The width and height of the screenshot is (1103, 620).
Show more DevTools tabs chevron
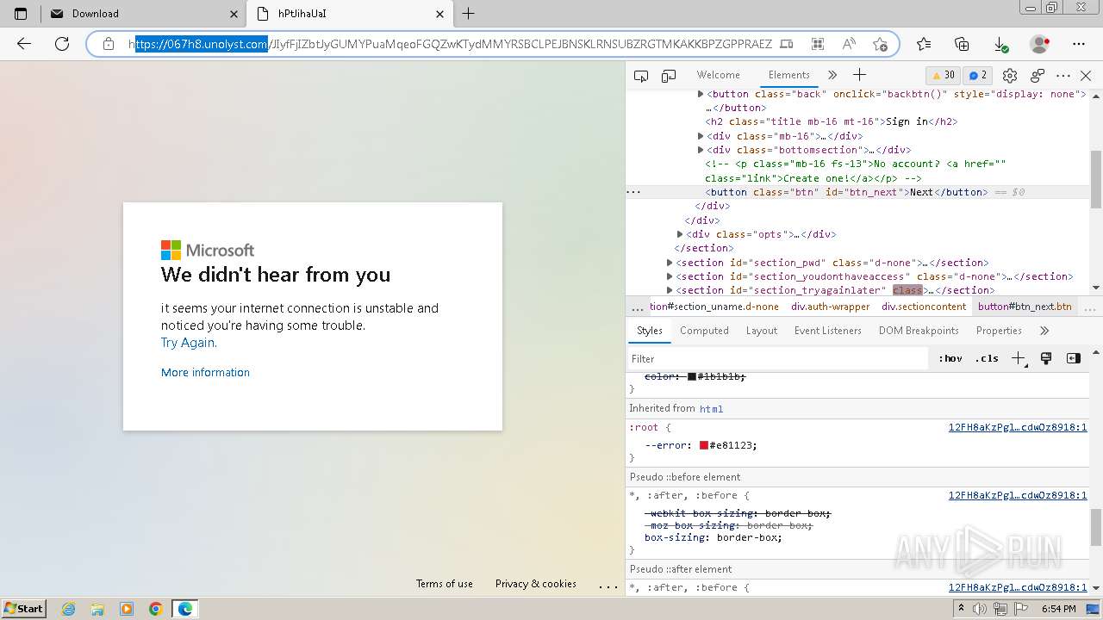[x=832, y=76]
